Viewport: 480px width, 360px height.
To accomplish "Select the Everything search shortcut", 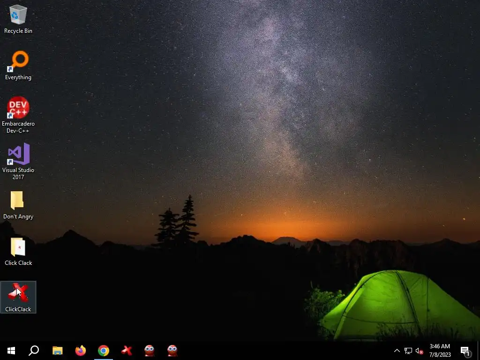I will point(18,66).
